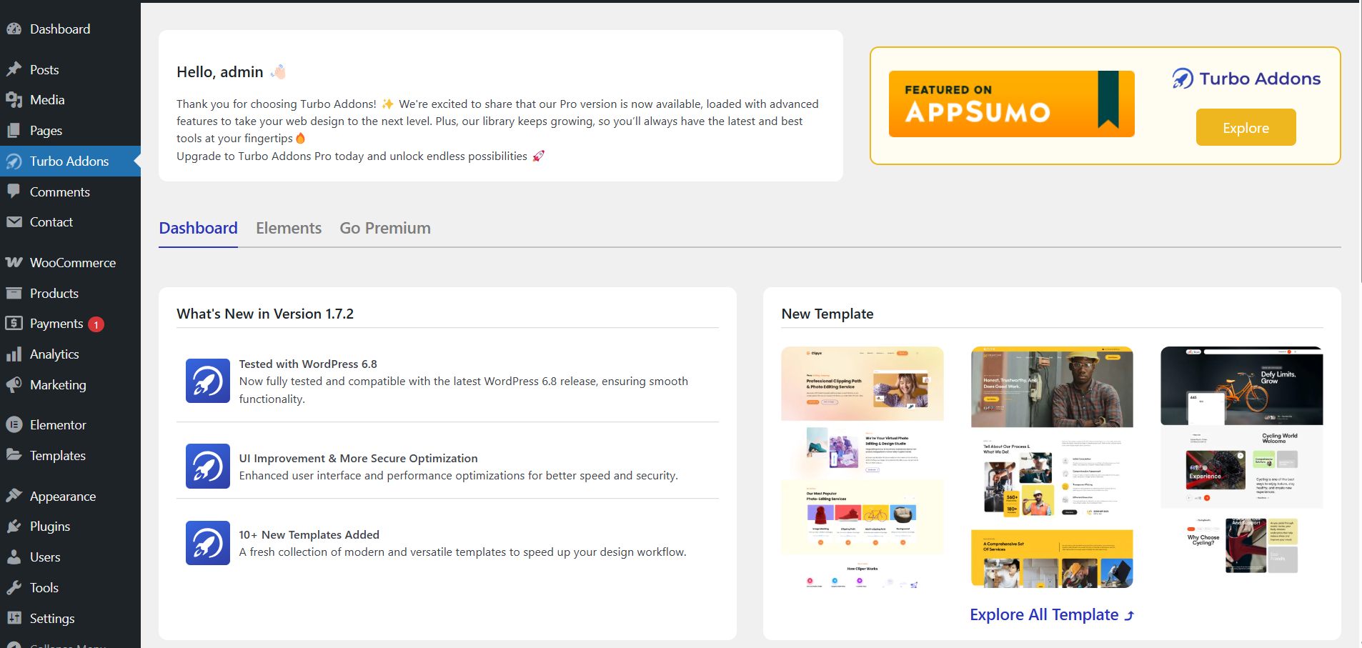Open the Posts menu item

pos(70,70)
